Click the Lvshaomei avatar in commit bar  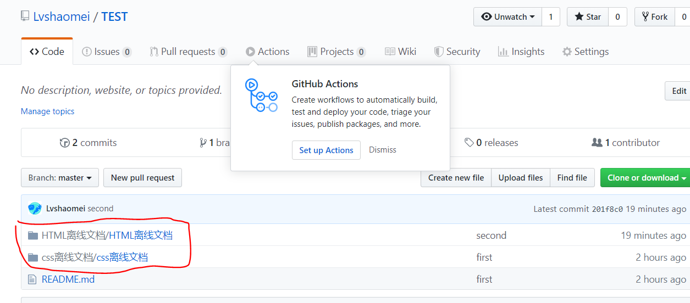(35, 209)
